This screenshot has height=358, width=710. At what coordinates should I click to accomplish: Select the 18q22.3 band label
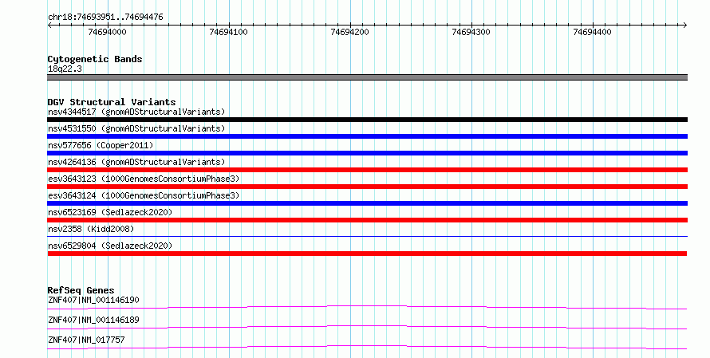coord(65,69)
